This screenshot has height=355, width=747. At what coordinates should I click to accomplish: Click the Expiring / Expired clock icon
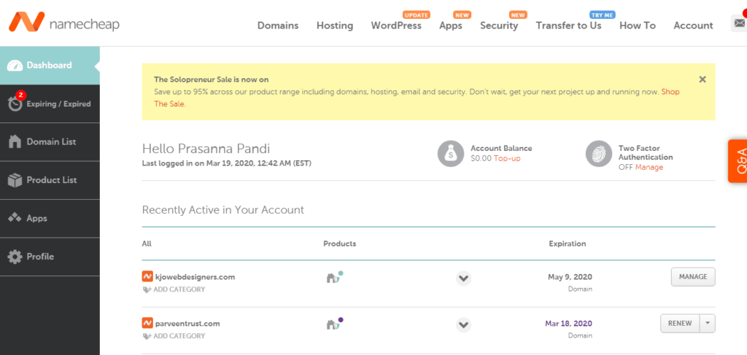pyautogui.click(x=15, y=104)
